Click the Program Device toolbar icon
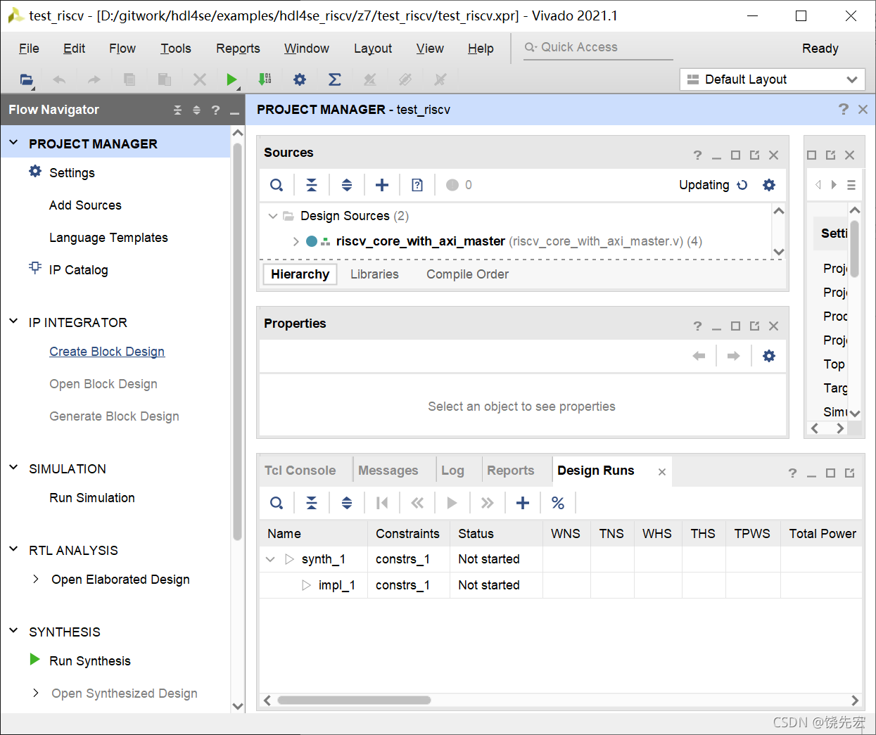The image size is (876, 735). point(265,79)
